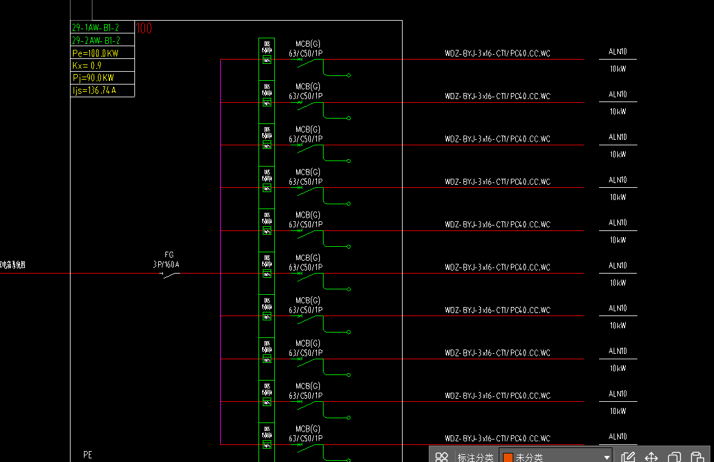Click the Kx= 0.9 coefficient text
Viewport: 714px width, 462px height.
click(x=86, y=66)
